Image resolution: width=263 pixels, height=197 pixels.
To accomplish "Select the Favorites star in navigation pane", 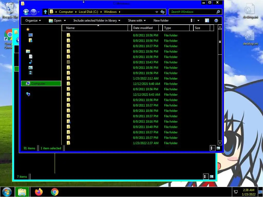I will tap(28, 29).
